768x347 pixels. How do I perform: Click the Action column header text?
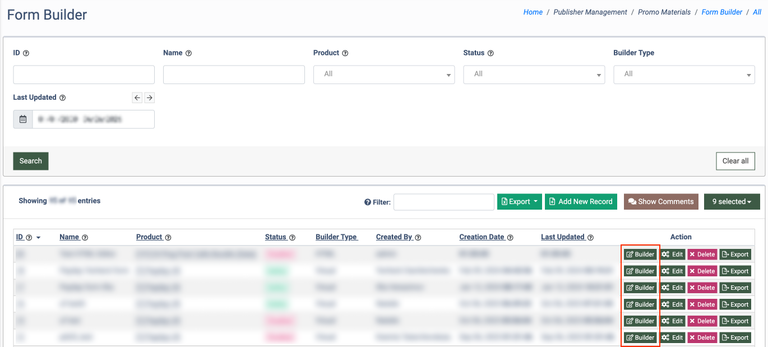[x=681, y=237]
